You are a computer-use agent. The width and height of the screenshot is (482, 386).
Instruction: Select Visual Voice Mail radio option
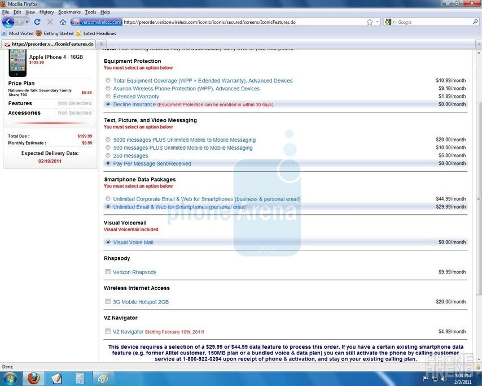108,242
